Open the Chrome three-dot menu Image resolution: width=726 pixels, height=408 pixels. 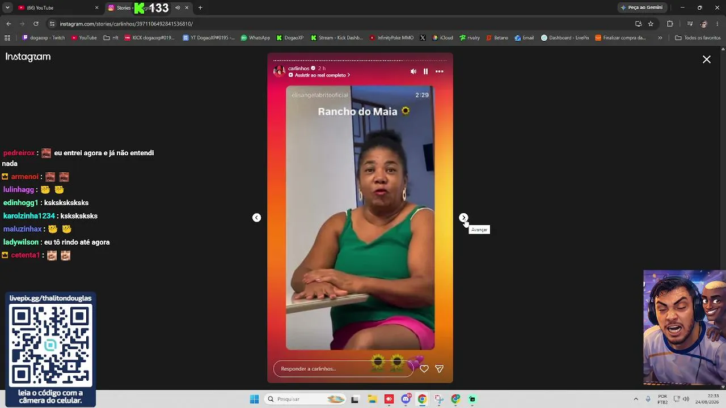pos(717,24)
